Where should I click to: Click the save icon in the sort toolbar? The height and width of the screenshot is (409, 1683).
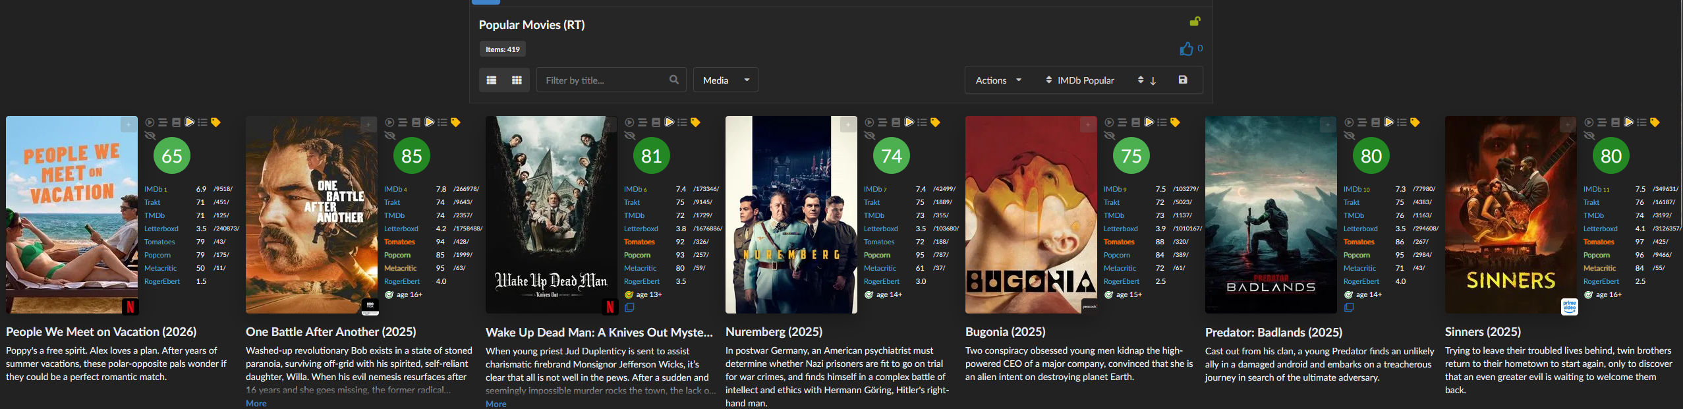click(x=1183, y=80)
